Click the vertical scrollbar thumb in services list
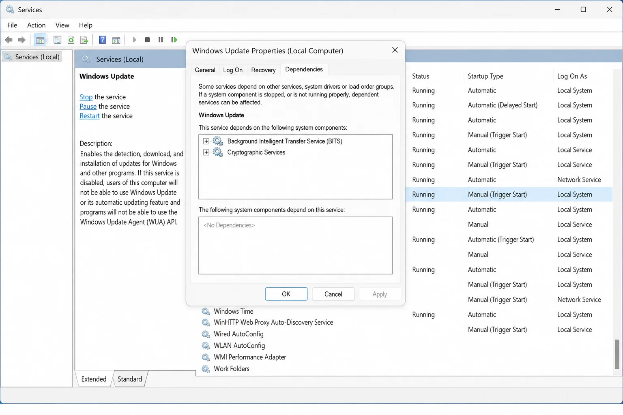 (617, 354)
